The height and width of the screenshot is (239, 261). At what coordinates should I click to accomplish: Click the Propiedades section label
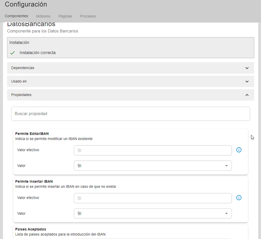[21, 95]
